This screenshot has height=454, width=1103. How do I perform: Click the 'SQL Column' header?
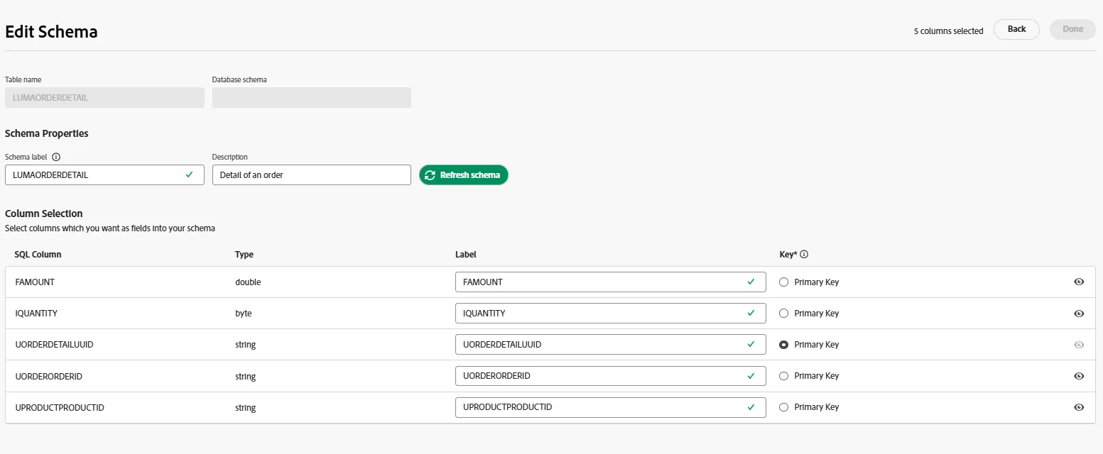tap(38, 255)
